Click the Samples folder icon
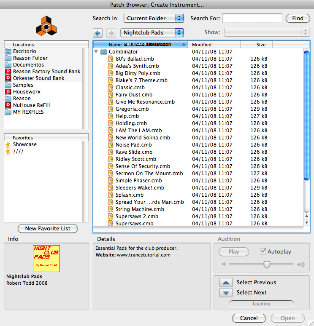This screenshot has height=326, width=314. point(8,85)
